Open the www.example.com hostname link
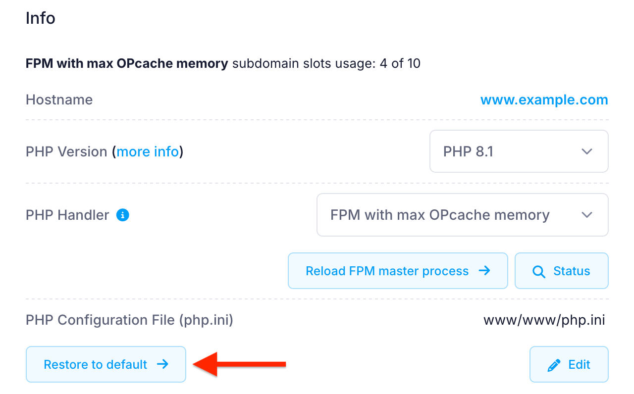The height and width of the screenshot is (394, 634). click(x=544, y=99)
